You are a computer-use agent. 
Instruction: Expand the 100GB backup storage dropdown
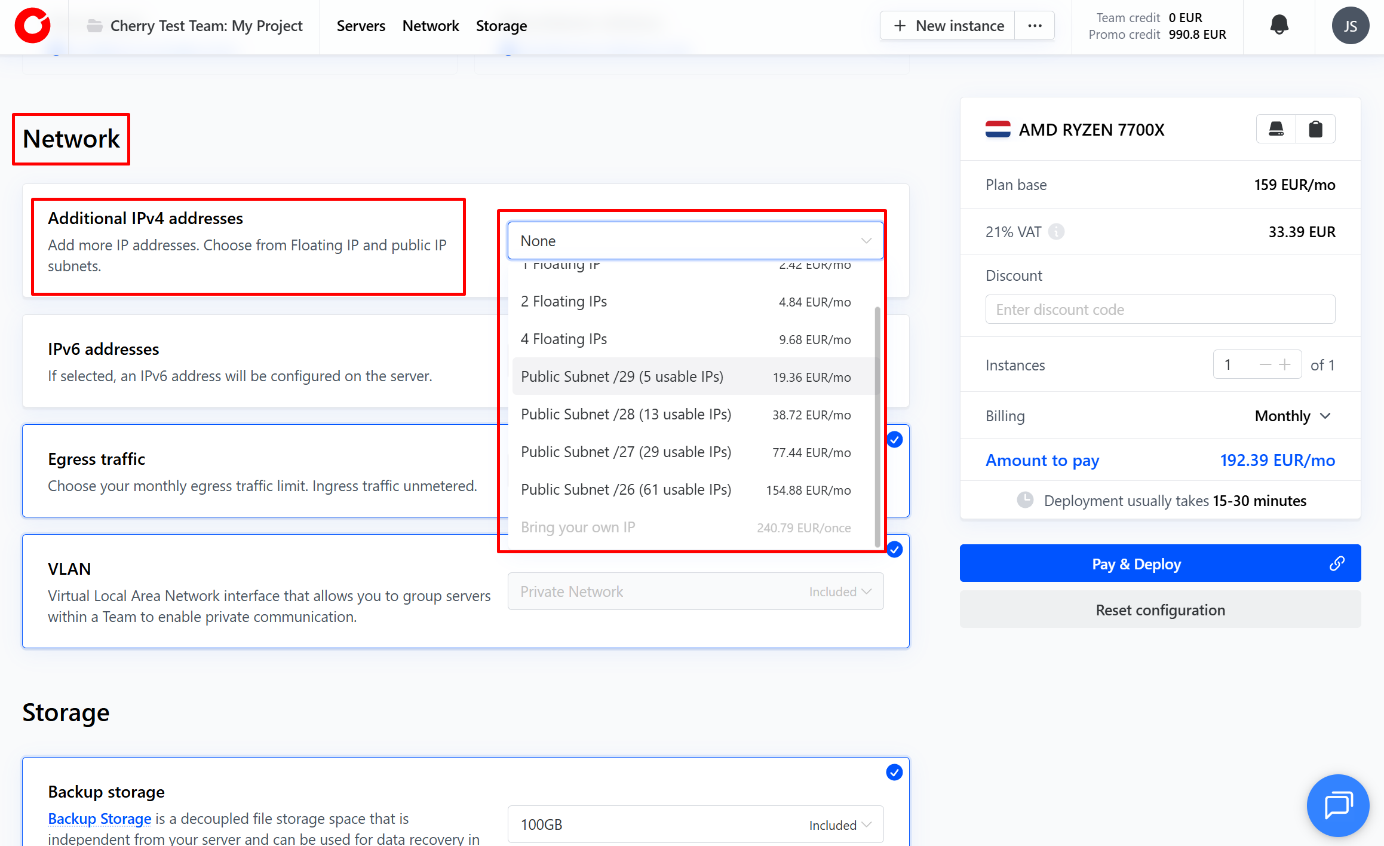pos(695,824)
